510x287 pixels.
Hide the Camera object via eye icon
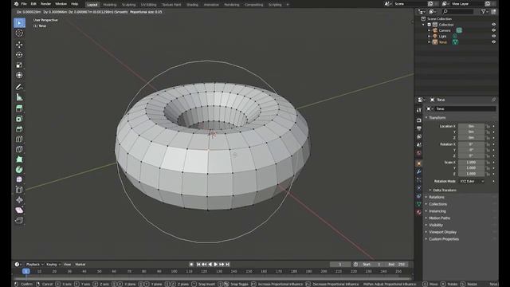tap(493, 30)
